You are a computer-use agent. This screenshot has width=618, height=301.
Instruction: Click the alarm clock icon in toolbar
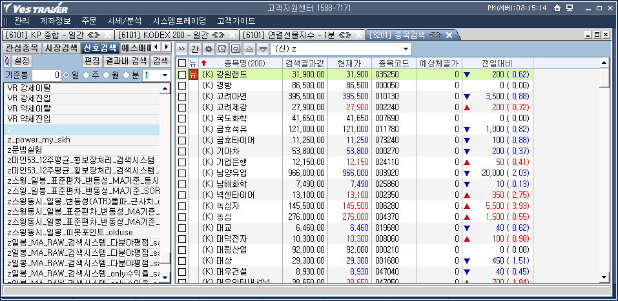pyautogui.click(x=221, y=49)
